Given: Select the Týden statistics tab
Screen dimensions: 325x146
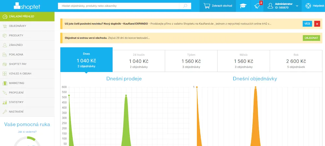Looking at the screenshot, I should click(x=191, y=61).
